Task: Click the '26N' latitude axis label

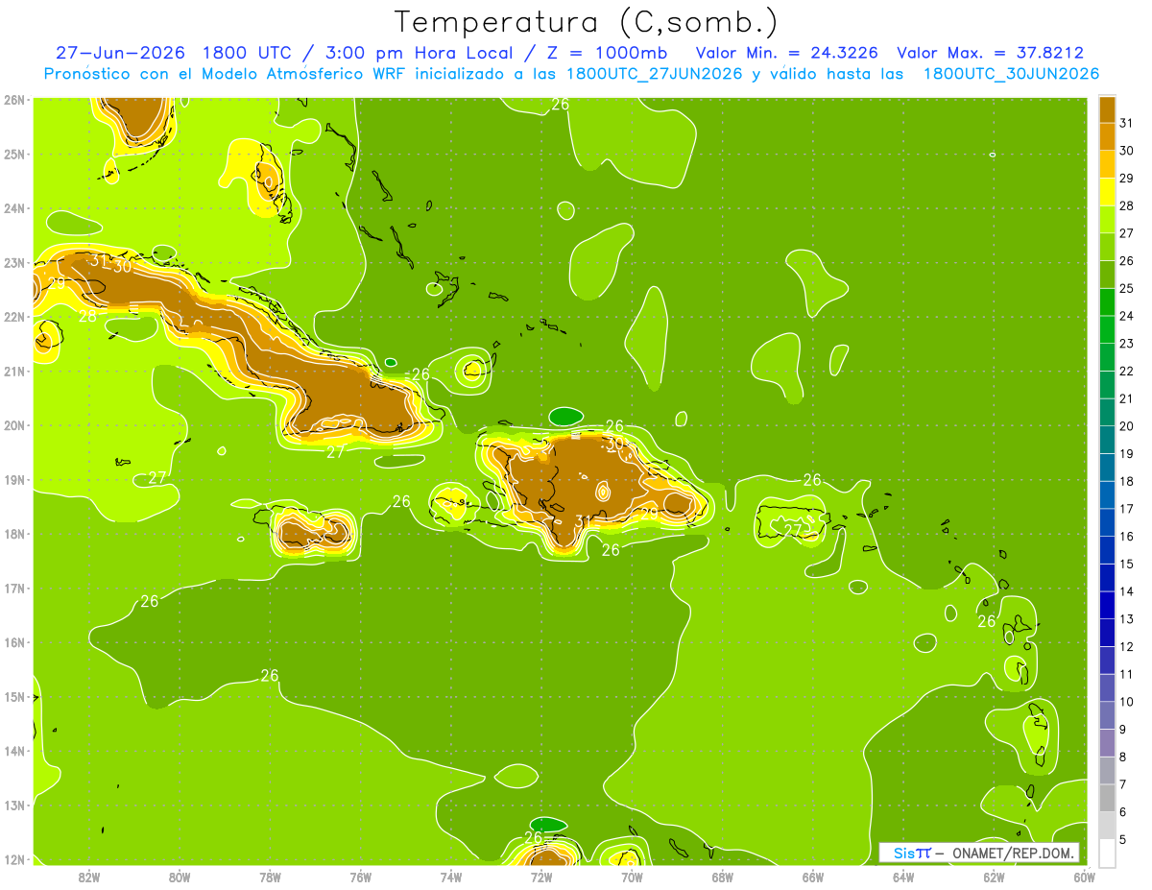Action: [14, 100]
